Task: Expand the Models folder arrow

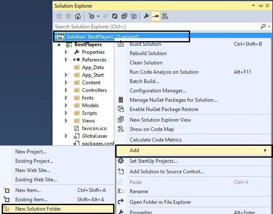Action: 66,106
